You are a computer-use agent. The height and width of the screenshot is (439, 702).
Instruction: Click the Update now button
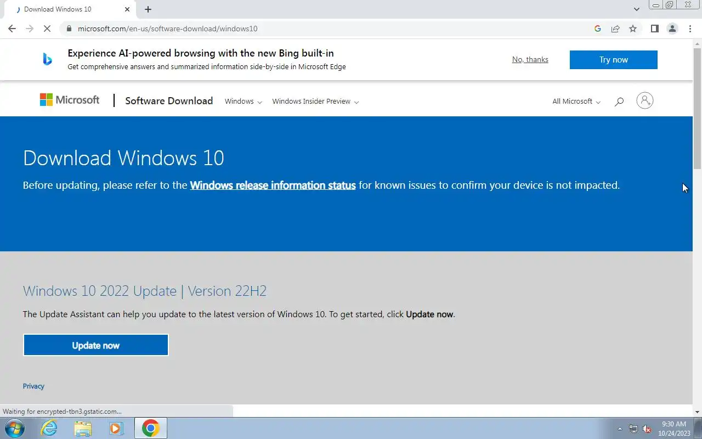[x=95, y=345]
